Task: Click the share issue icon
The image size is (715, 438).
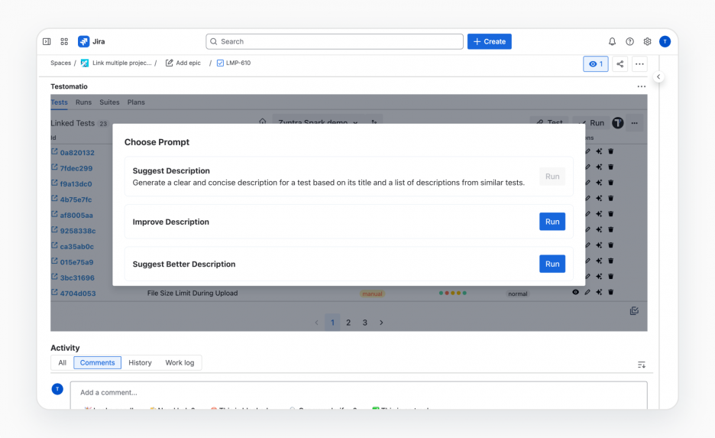Action: click(620, 64)
